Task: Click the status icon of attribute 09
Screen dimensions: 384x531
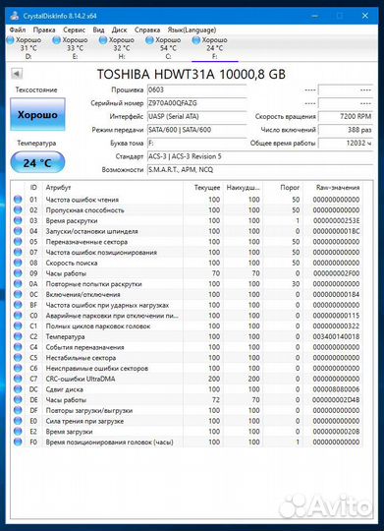Action: coord(18,273)
